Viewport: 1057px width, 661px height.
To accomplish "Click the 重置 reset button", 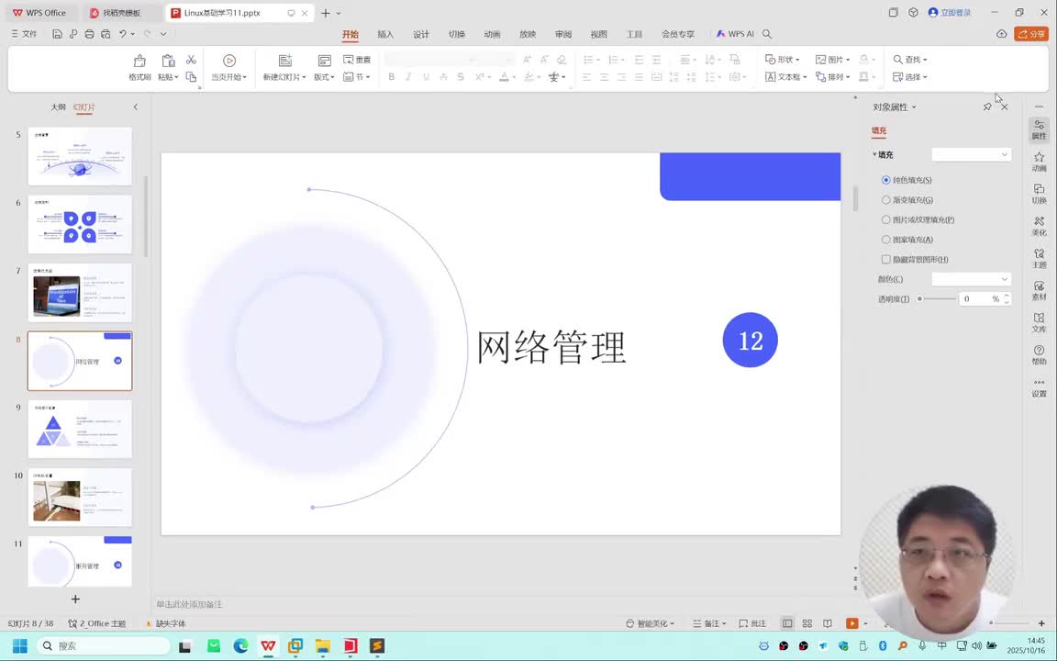I will click(x=357, y=60).
